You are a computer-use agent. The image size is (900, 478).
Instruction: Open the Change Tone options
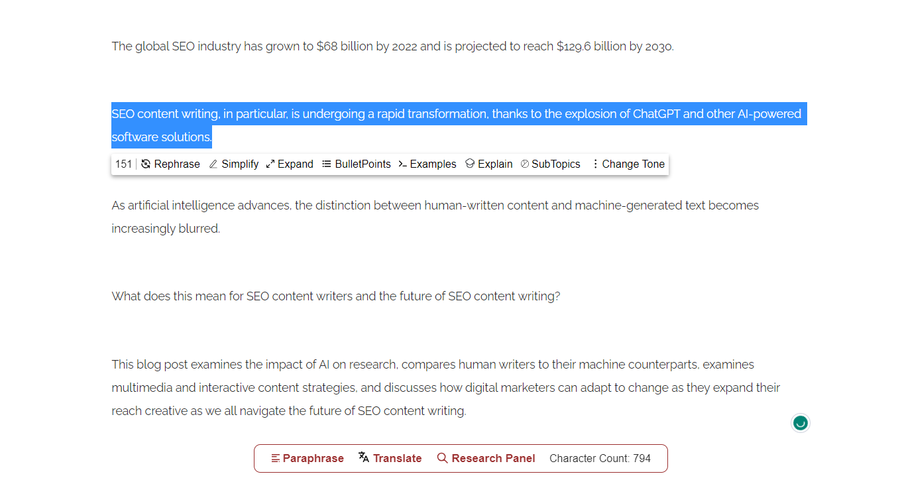click(632, 164)
